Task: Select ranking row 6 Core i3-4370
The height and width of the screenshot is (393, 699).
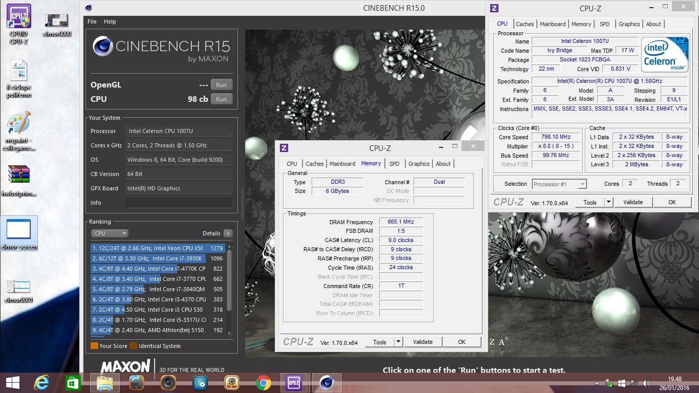Action: tap(158, 299)
